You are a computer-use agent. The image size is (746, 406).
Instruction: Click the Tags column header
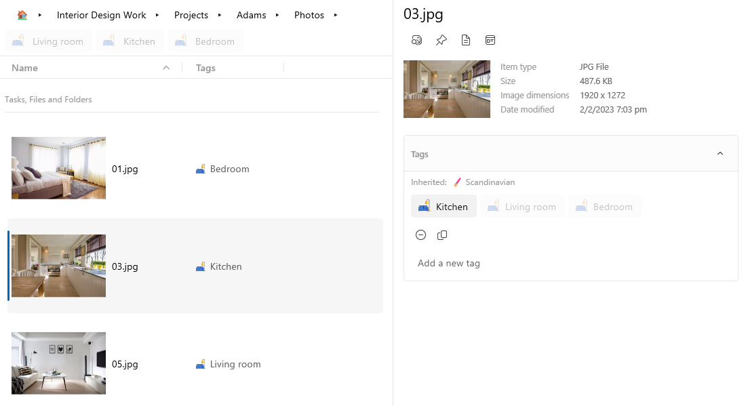click(205, 68)
